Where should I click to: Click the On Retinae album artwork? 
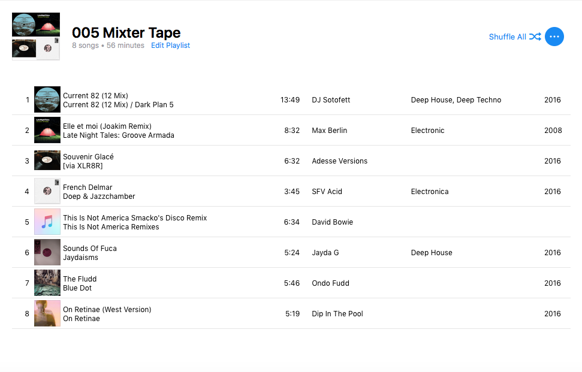click(x=47, y=313)
